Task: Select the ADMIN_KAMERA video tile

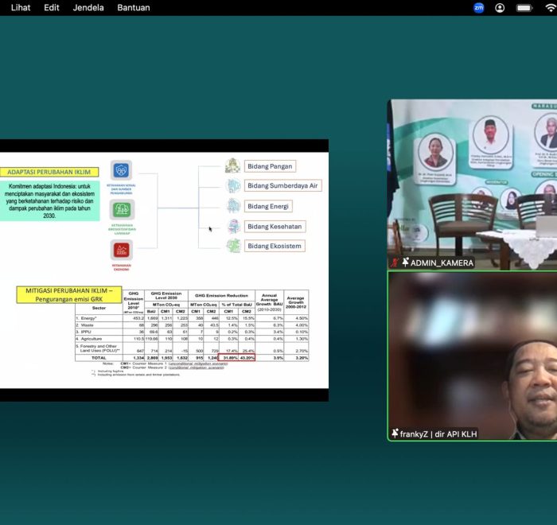Action: click(472, 183)
